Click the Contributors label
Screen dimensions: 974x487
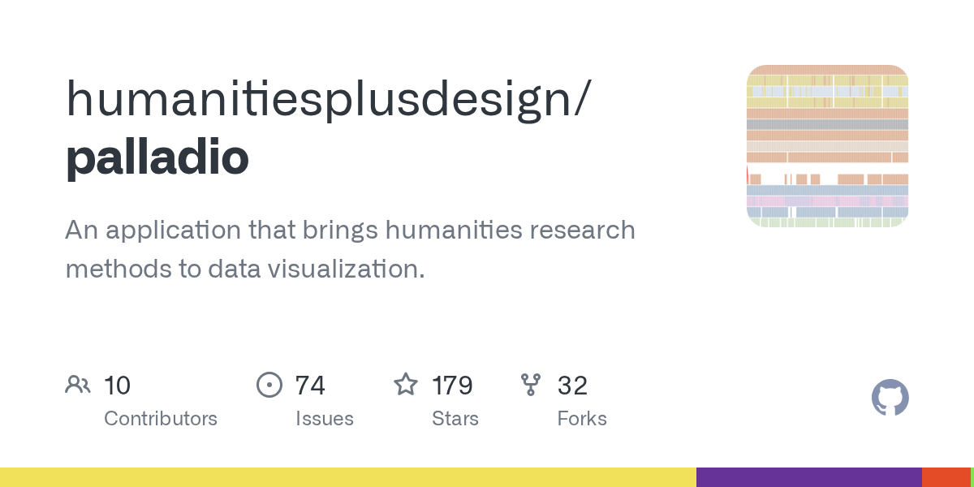click(161, 419)
